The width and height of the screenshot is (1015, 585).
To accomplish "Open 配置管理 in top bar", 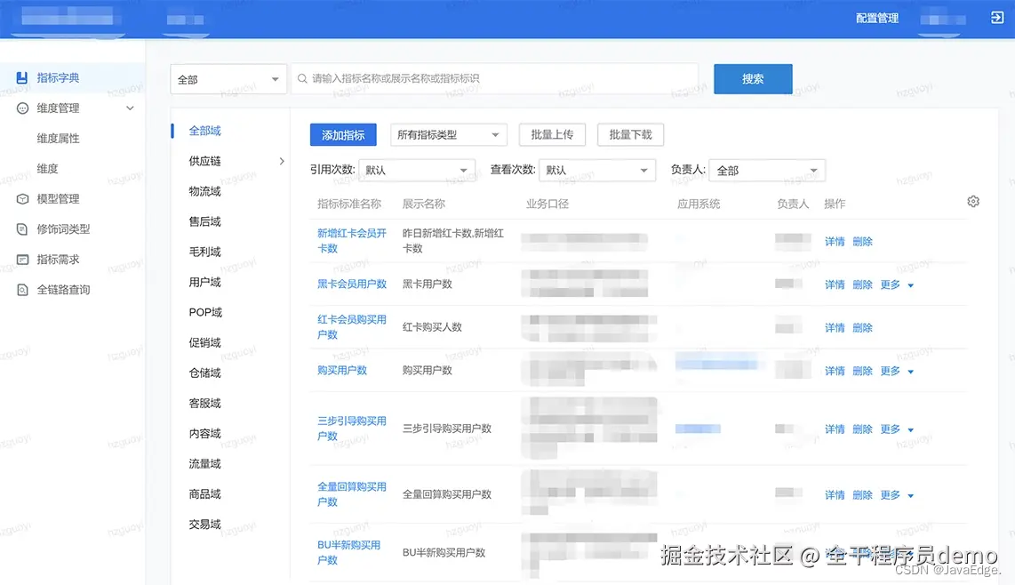I will pos(877,18).
